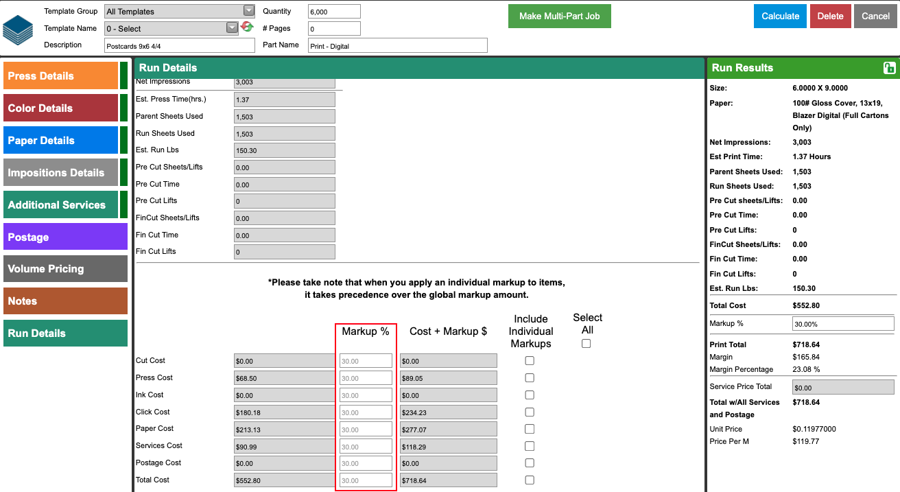
Task: Click green status bar beside Press Details
Action: 123,75
